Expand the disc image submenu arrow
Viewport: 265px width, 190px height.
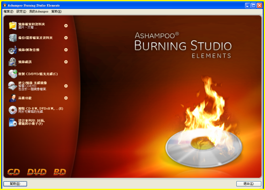click(66, 86)
